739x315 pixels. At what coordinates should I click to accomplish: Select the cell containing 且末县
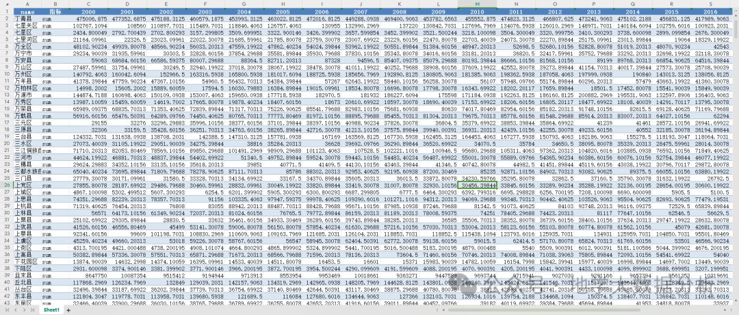(x=27, y=276)
